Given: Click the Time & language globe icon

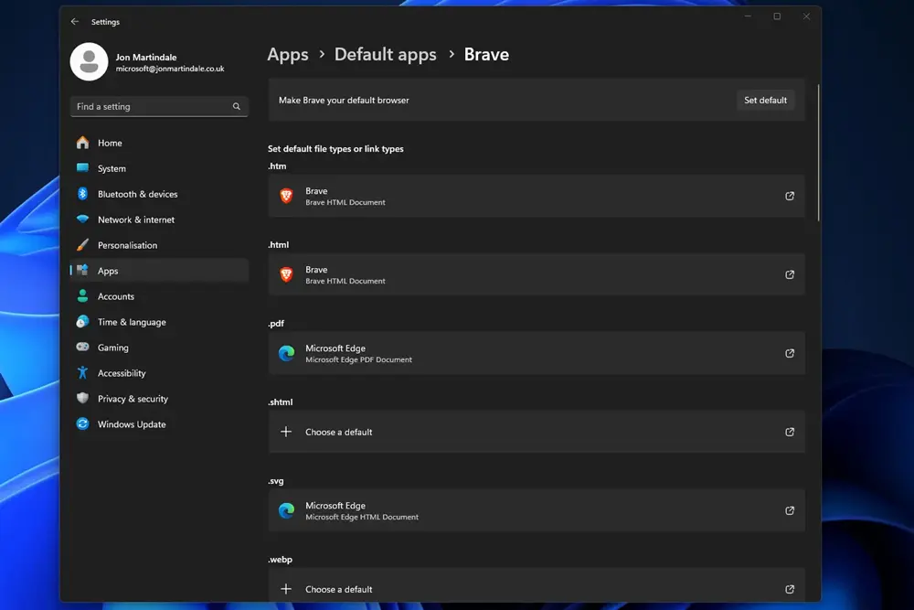Looking at the screenshot, I should (83, 321).
